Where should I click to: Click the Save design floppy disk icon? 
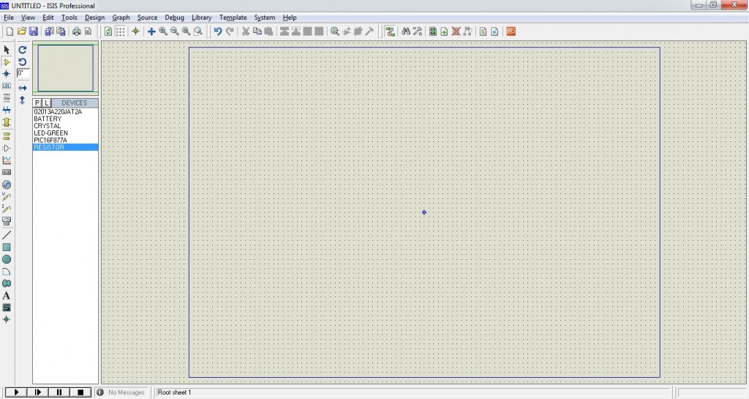[x=34, y=31]
